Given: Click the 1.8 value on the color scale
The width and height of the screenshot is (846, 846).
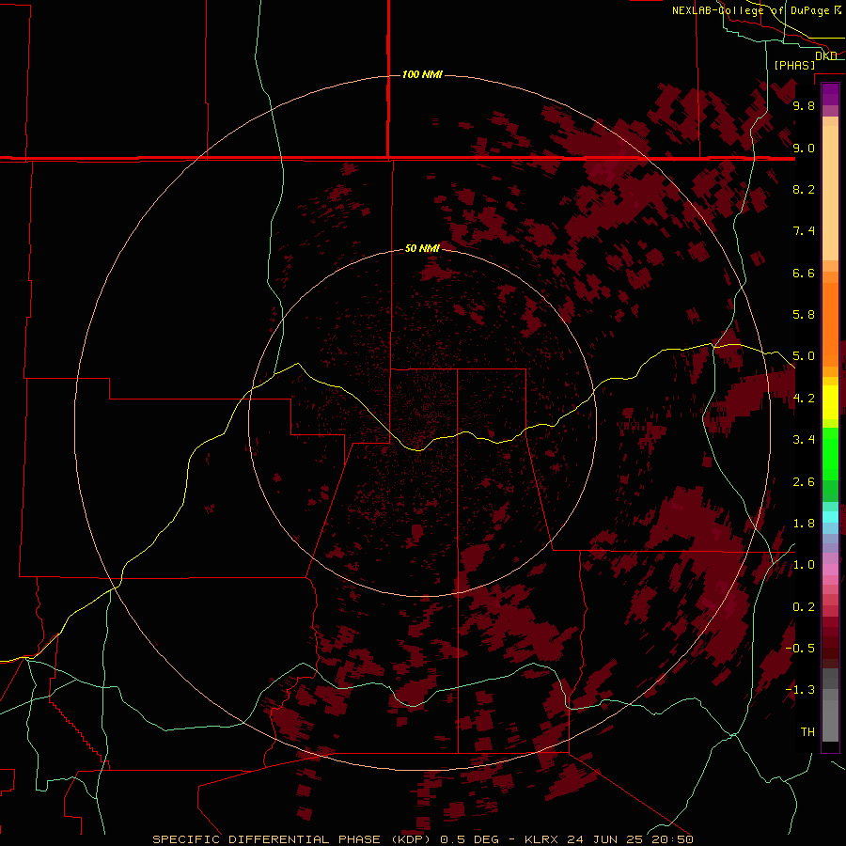Looking at the screenshot, I should (804, 524).
